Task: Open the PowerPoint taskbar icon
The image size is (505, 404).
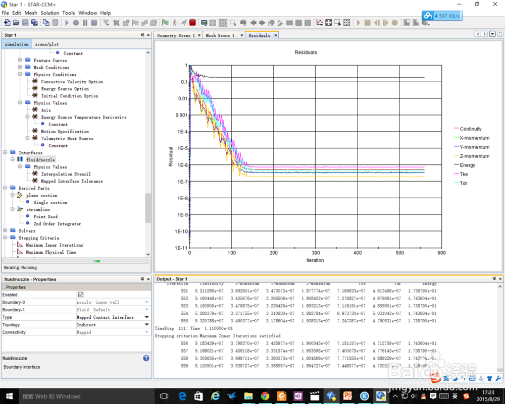Action: click(x=347, y=396)
